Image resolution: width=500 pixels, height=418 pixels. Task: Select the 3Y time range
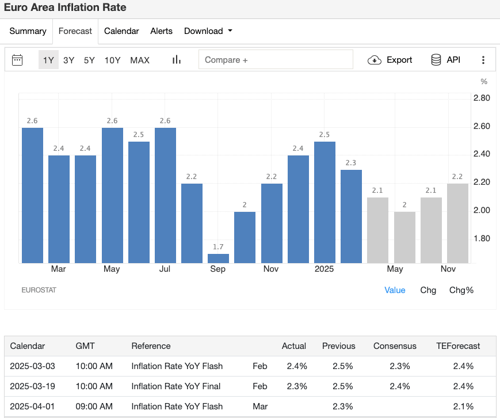coord(68,60)
